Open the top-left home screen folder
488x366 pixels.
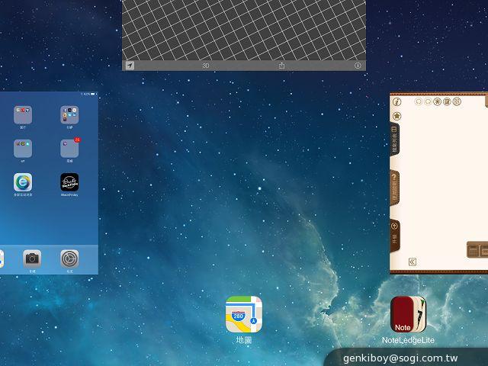pyautogui.click(x=23, y=114)
